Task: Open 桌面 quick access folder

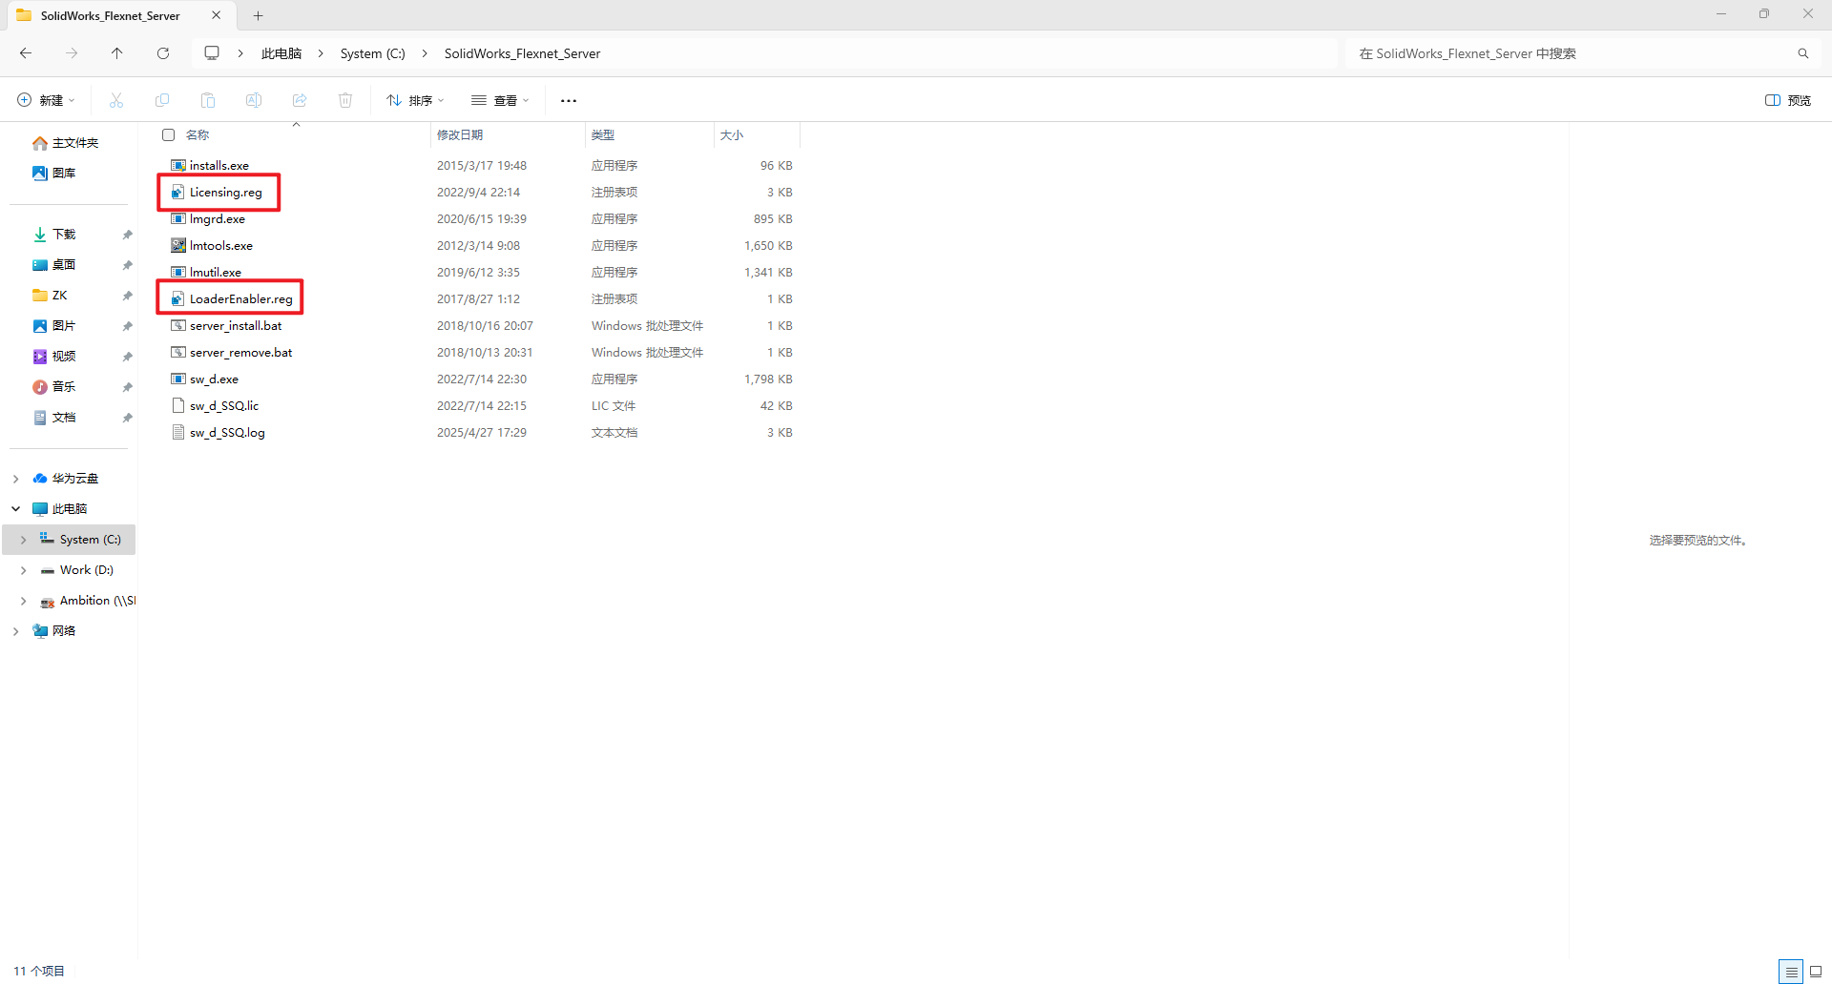Action: click(x=55, y=265)
